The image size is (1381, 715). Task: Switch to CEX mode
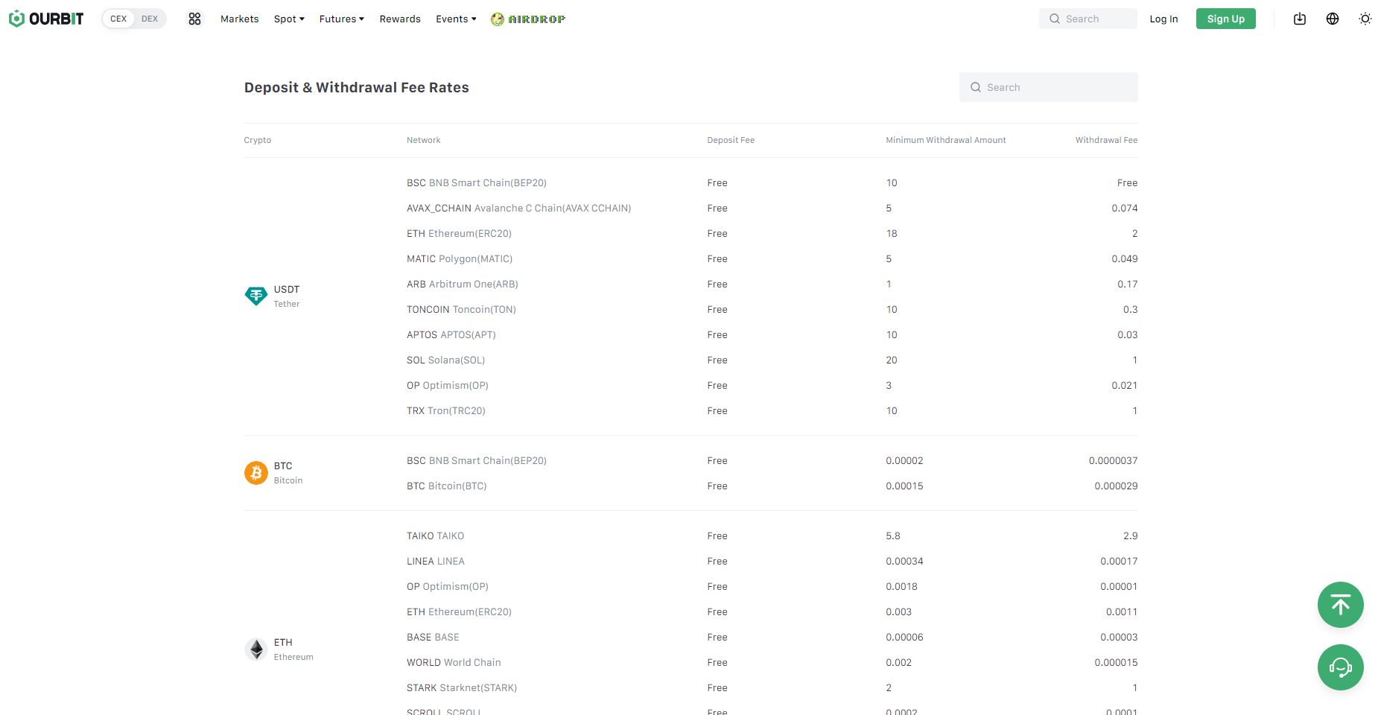118,19
